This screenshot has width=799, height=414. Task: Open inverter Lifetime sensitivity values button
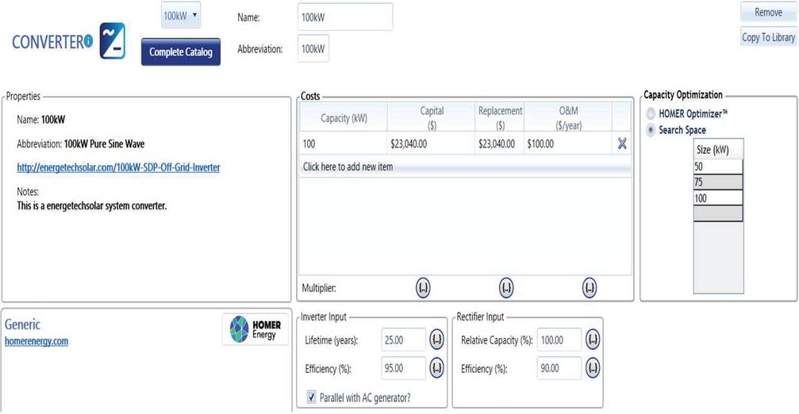(x=436, y=340)
